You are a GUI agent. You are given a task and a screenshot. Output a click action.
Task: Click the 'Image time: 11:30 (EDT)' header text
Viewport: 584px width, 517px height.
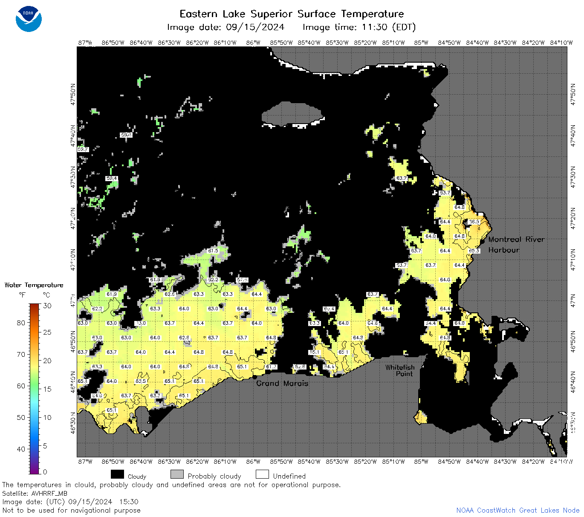click(x=359, y=27)
